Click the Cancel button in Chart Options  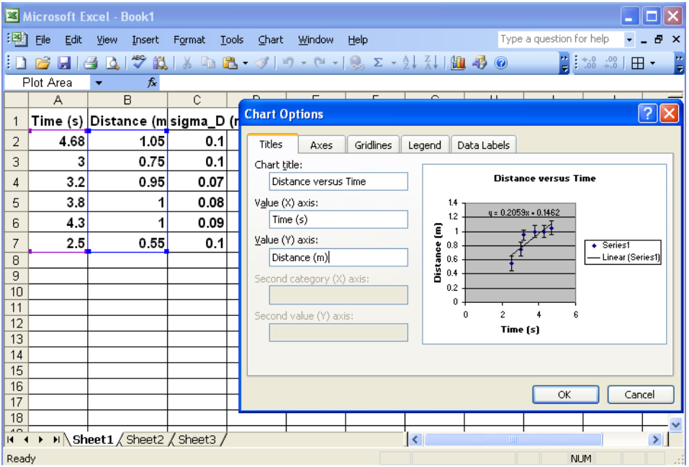640,394
